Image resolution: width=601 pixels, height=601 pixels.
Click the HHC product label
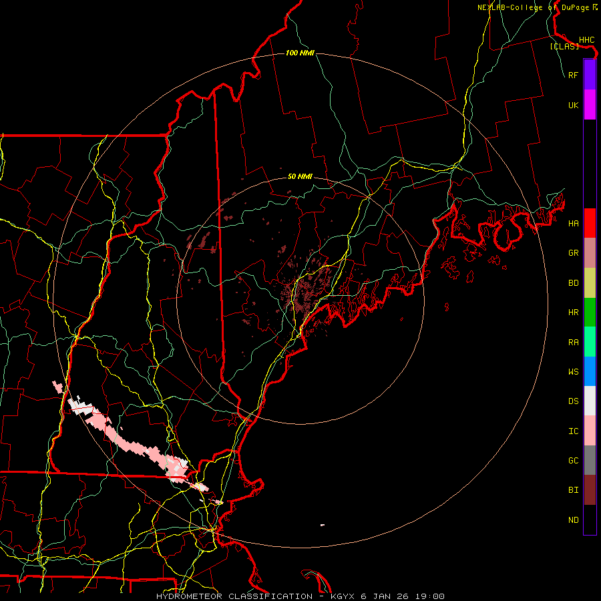tap(586, 40)
